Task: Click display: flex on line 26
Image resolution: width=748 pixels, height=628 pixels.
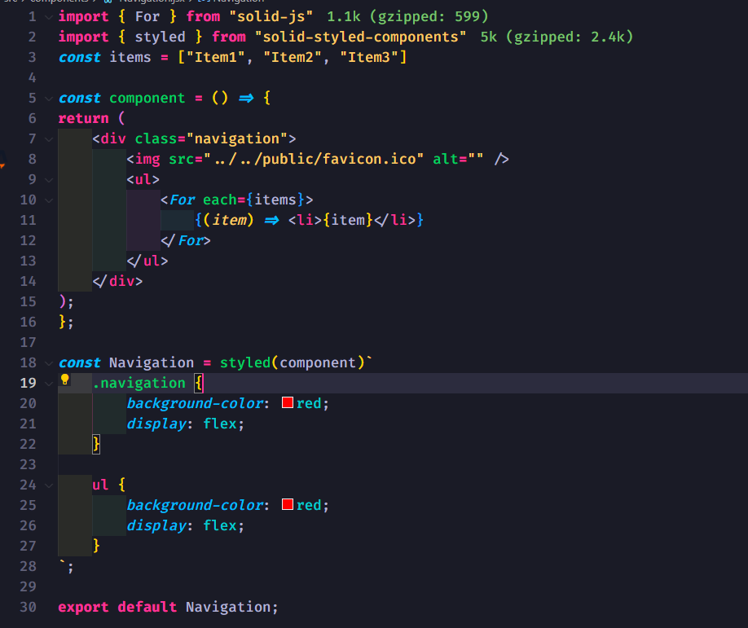Action: click(x=185, y=525)
